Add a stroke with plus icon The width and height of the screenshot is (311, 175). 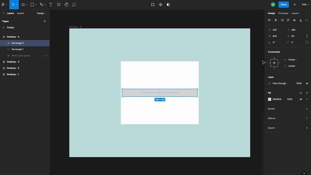pyautogui.click(x=307, y=109)
